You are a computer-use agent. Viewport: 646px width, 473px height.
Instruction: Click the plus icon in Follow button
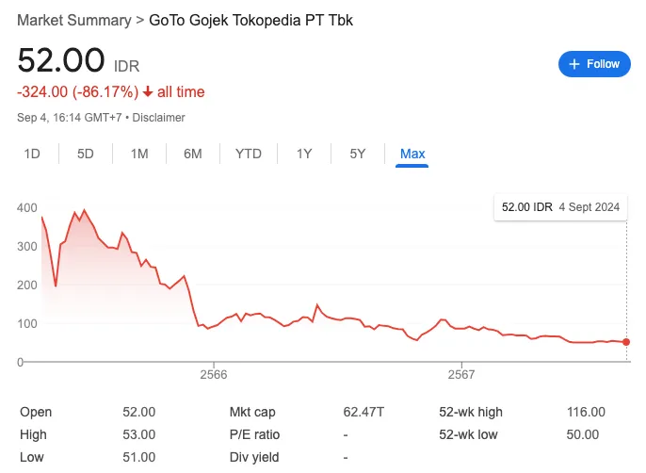[573, 64]
